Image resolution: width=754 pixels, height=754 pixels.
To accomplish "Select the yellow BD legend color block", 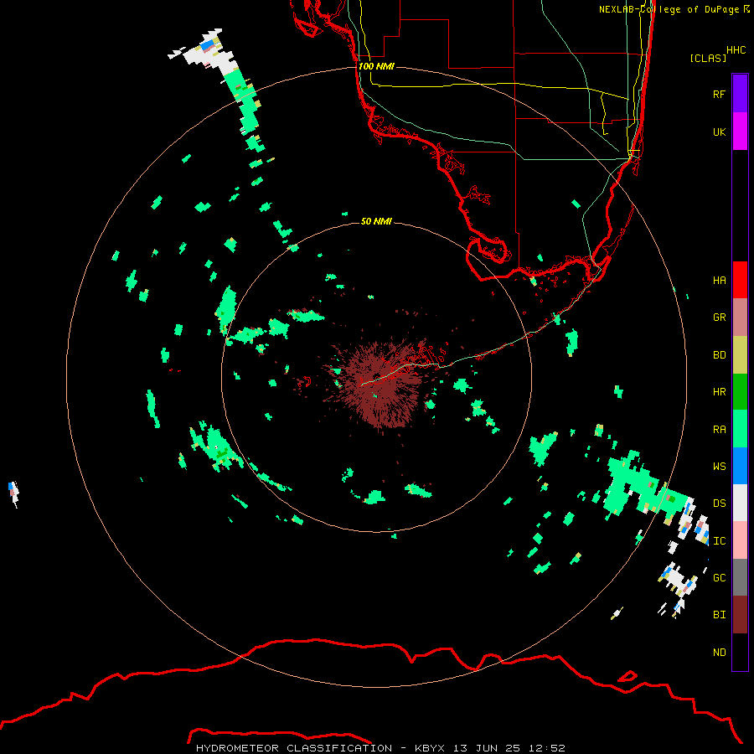I will point(740,355).
